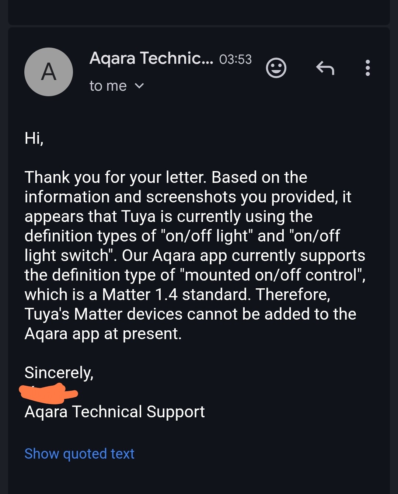
Task: Expand recipient details chevron beside "to me"
Action: coord(139,86)
